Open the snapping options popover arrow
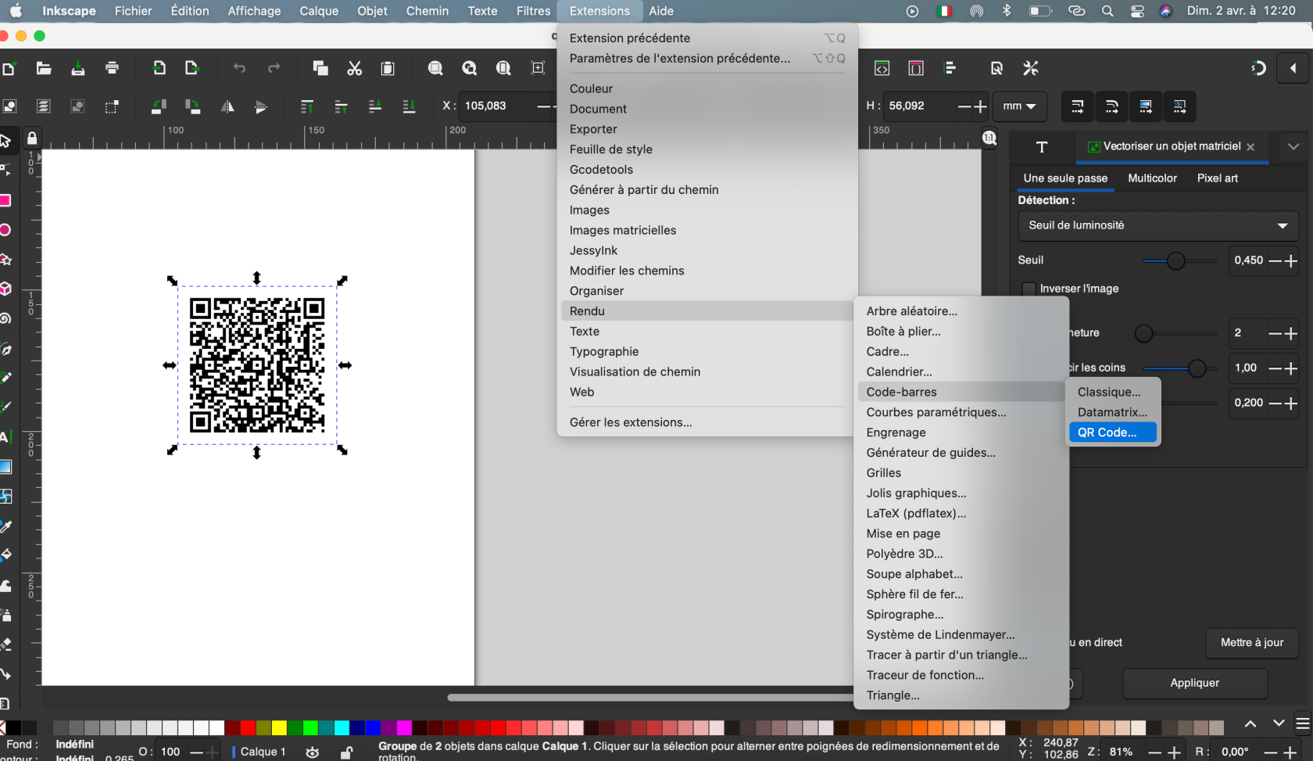 point(1293,68)
